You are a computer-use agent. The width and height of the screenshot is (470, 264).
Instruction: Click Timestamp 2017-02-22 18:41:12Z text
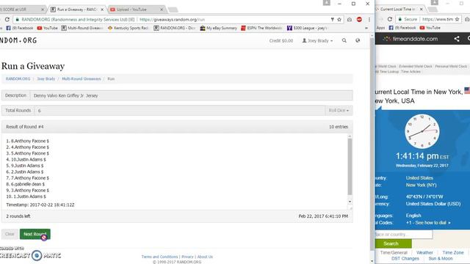(x=40, y=205)
